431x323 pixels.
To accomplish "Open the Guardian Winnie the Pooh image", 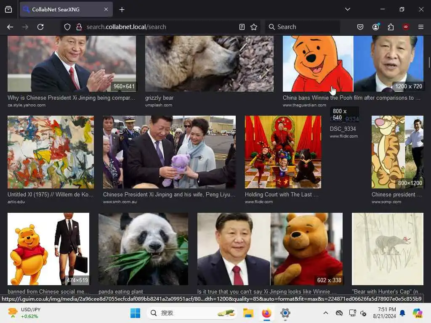I will (x=353, y=64).
